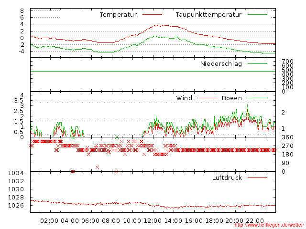Click the Boeen legend label

(232, 98)
